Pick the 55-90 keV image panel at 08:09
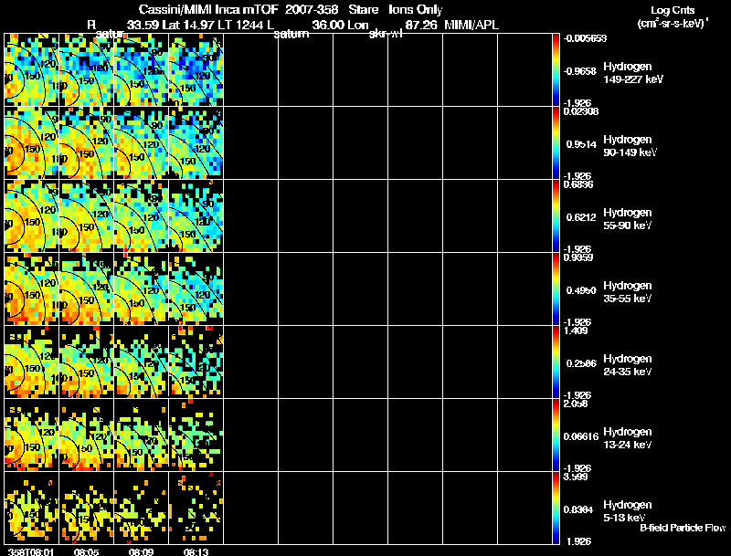The image size is (731, 556). (x=142, y=216)
